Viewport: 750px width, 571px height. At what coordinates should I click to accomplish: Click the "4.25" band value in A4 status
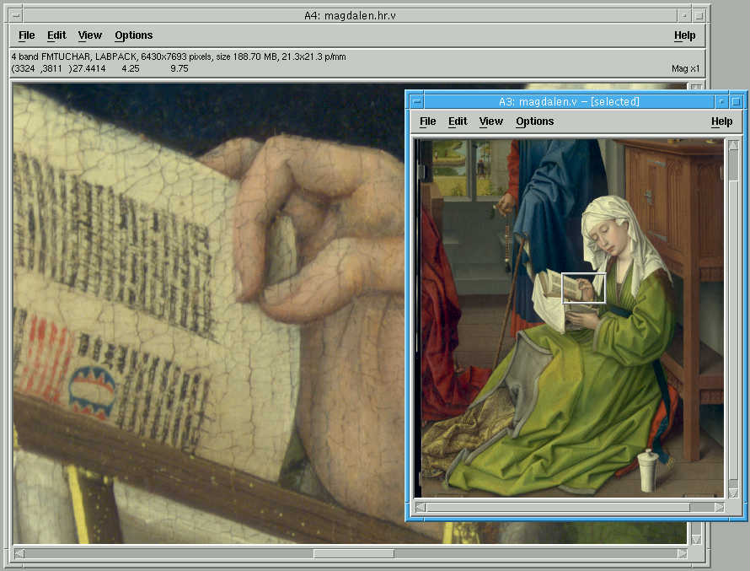tap(131, 69)
